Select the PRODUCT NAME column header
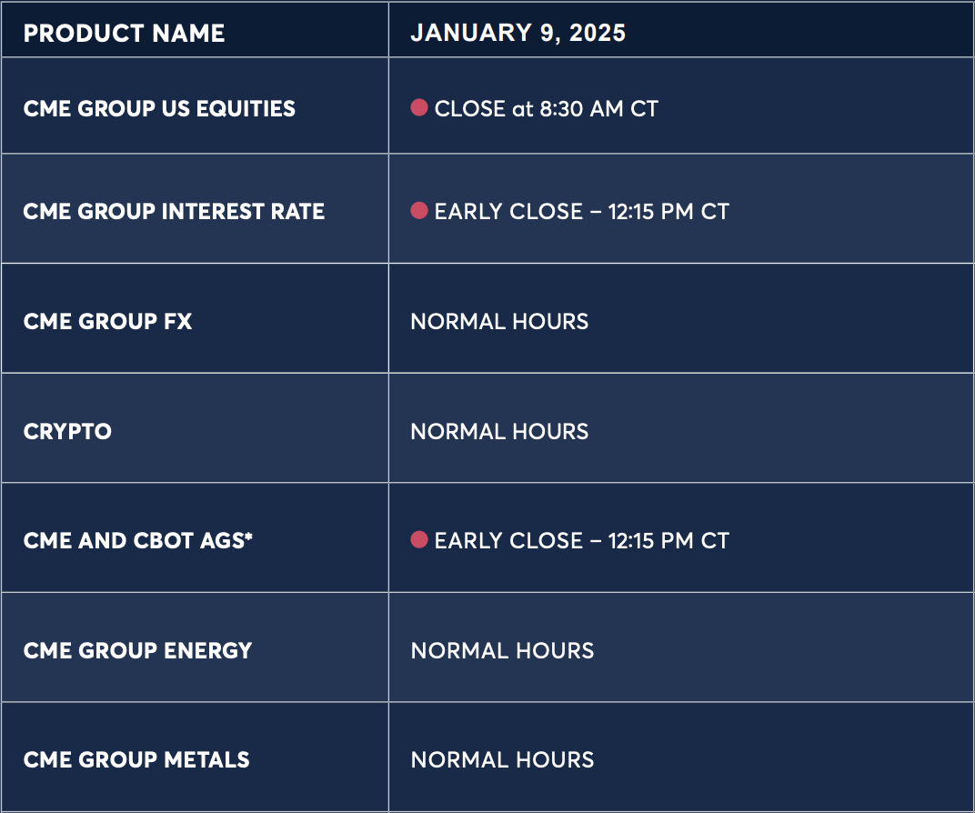 pos(124,33)
